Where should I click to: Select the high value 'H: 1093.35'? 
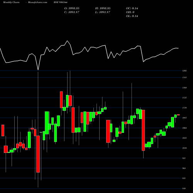click(x=103, y=8)
